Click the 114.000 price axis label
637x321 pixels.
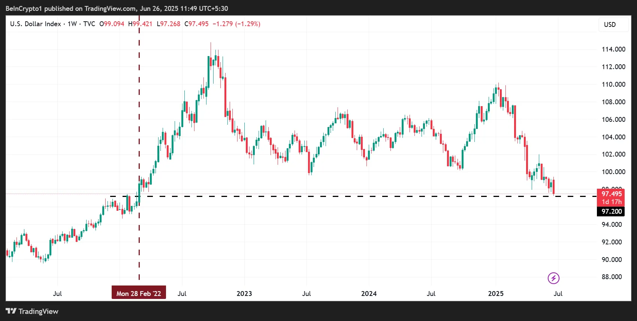click(x=613, y=49)
